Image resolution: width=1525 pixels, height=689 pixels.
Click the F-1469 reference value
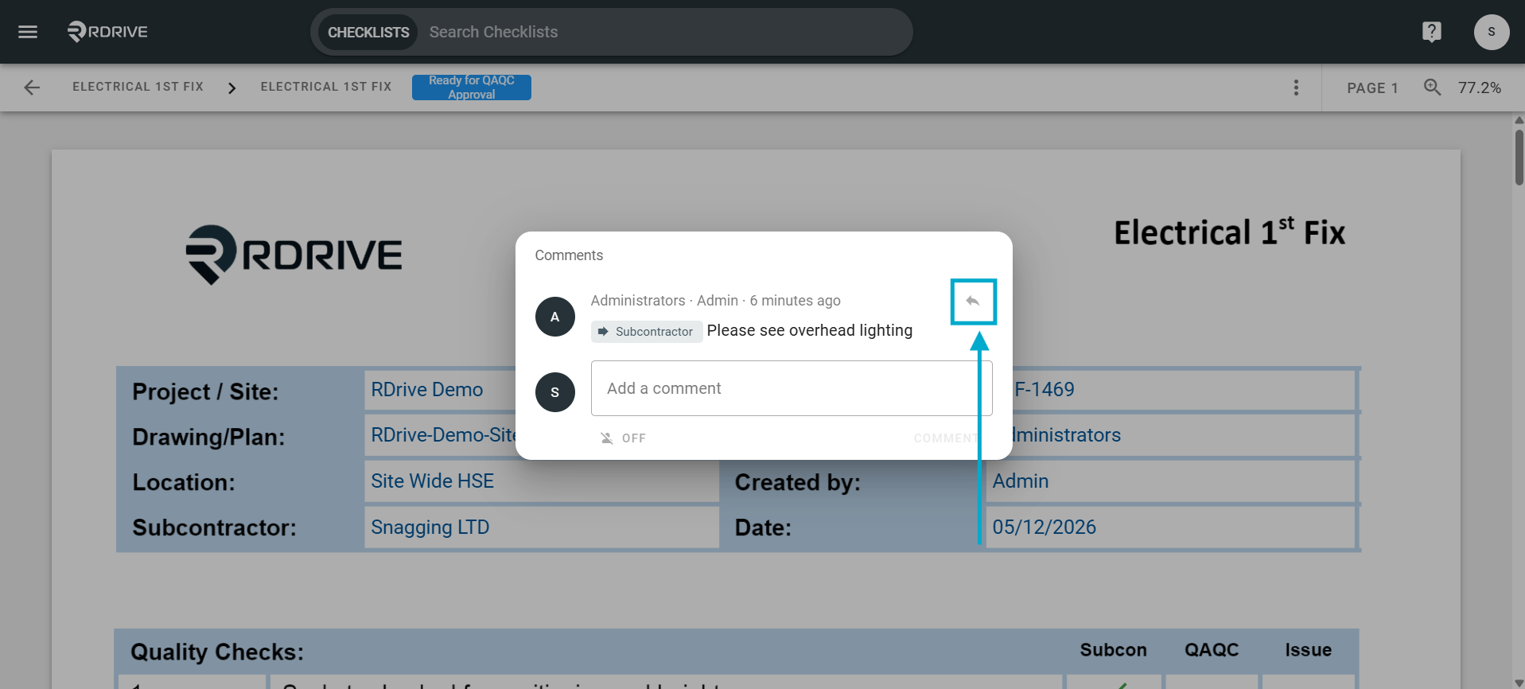click(1044, 390)
